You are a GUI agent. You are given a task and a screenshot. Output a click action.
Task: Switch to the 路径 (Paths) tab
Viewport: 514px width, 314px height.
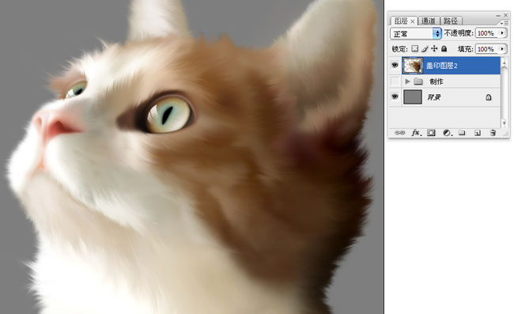coord(451,21)
